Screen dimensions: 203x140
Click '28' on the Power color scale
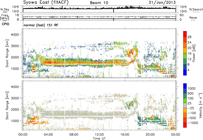(x=189, y=37)
